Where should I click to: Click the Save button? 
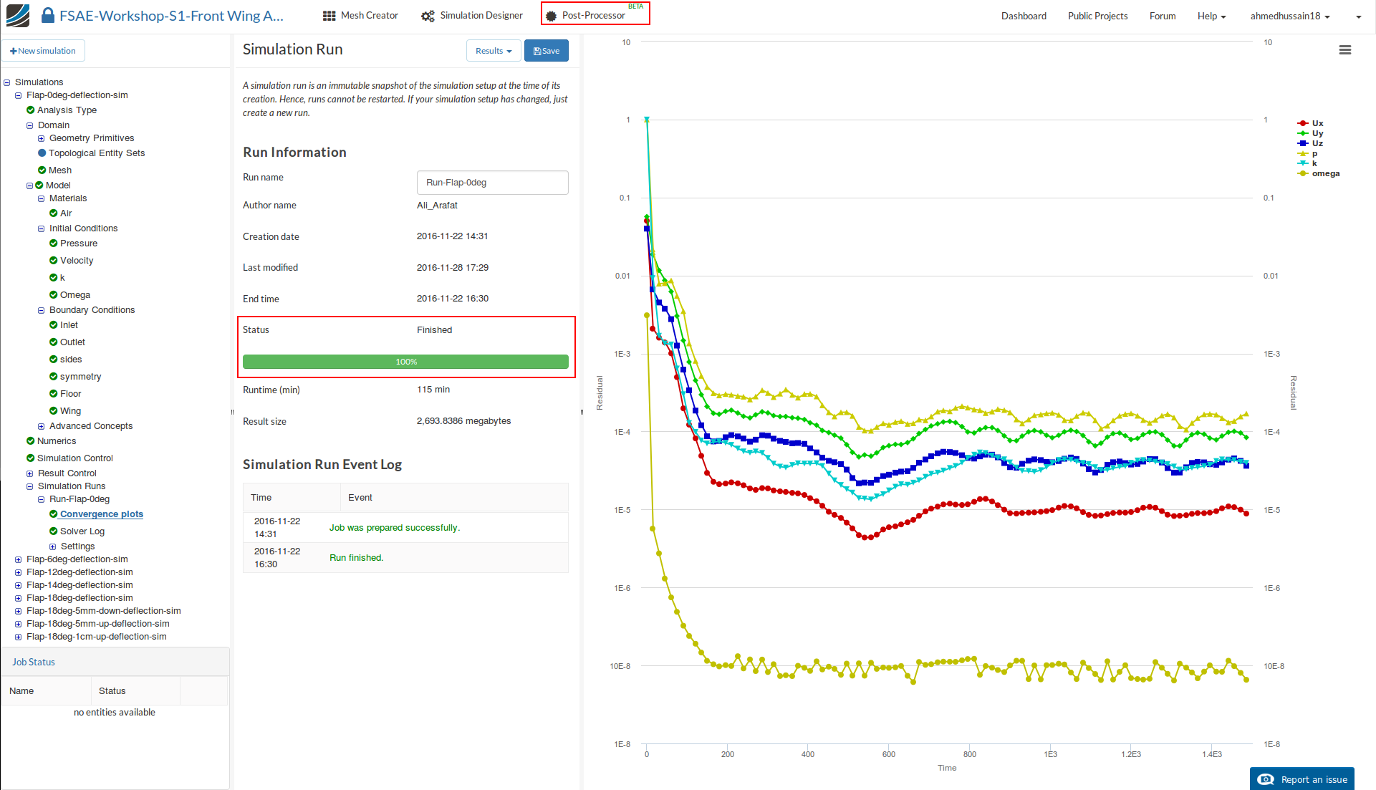click(x=547, y=51)
